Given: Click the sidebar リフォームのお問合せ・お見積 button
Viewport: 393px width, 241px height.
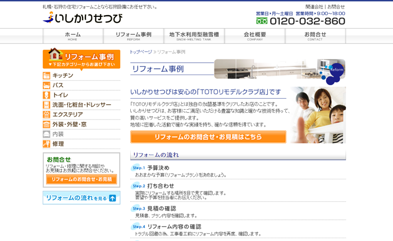Looking at the screenshot, I should tap(81, 179).
